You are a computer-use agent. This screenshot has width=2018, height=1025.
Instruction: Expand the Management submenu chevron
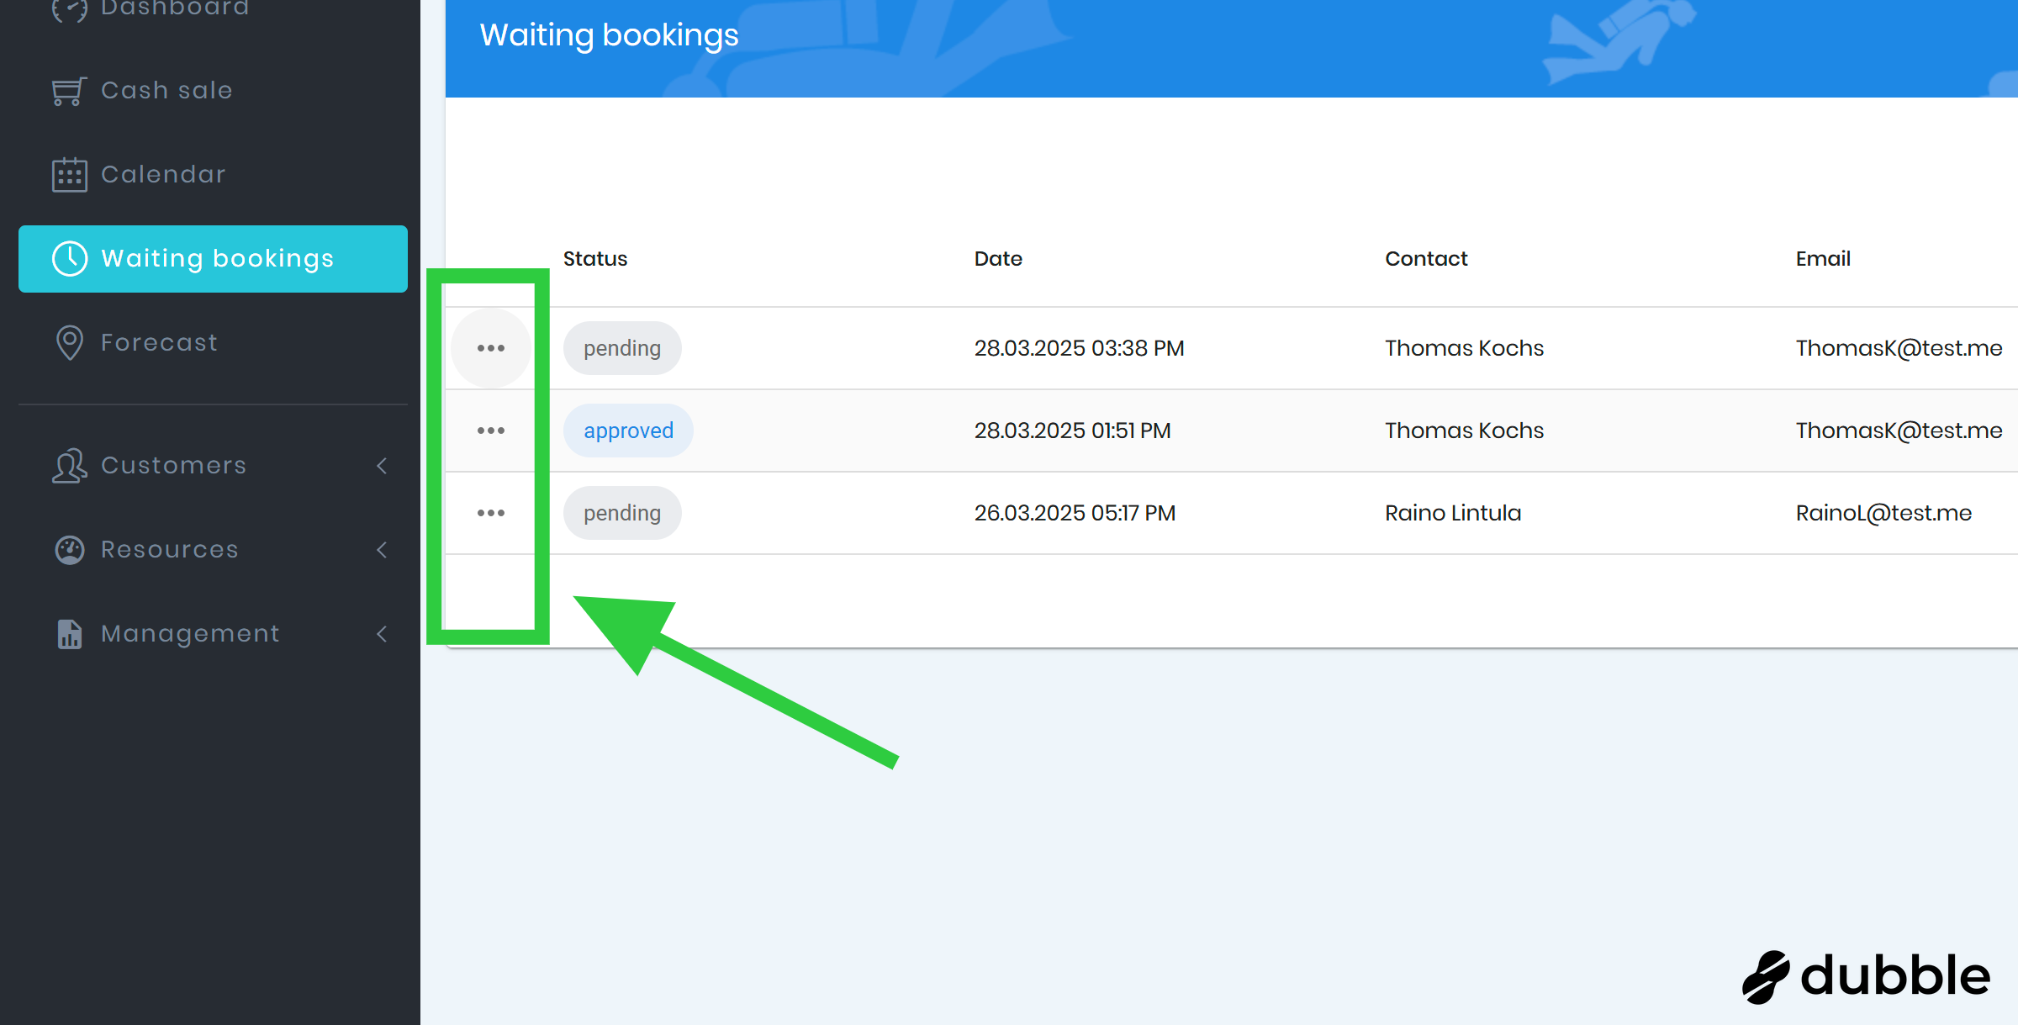382,634
